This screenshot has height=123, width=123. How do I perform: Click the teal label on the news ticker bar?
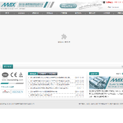coord(8,67)
